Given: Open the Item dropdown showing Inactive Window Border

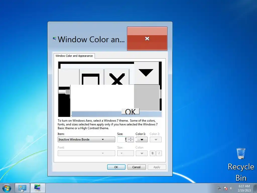Looking at the screenshot, I should (x=86, y=139).
